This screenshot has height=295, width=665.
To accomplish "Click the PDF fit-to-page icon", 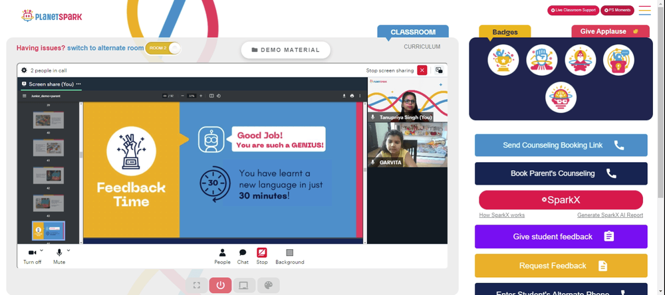I will [x=211, y=96].
